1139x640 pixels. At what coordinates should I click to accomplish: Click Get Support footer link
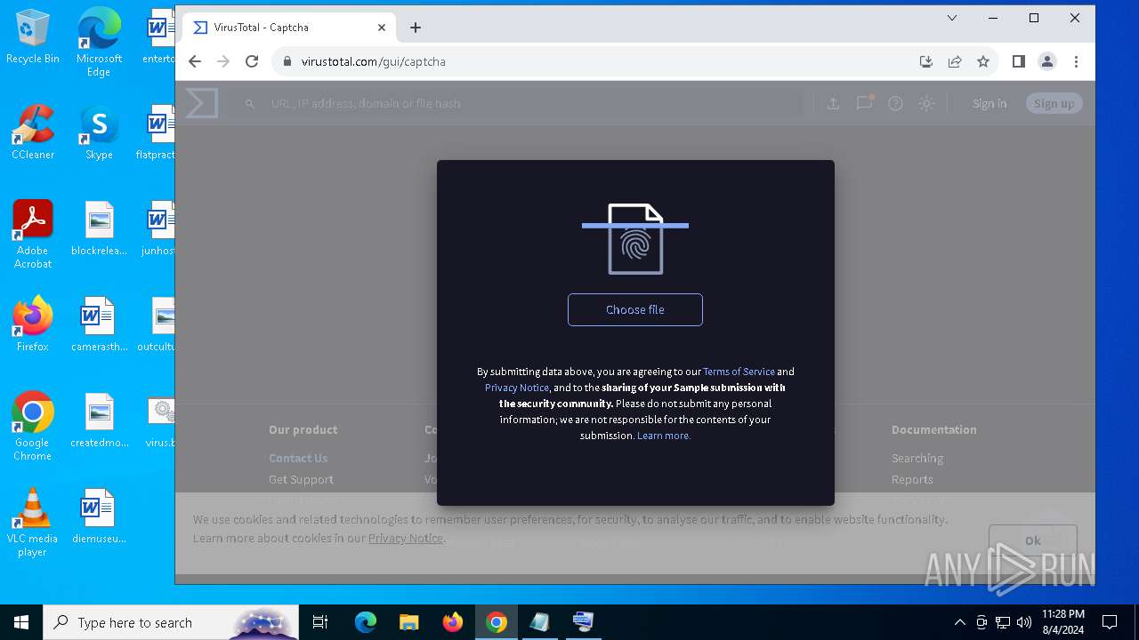point(301,479)
